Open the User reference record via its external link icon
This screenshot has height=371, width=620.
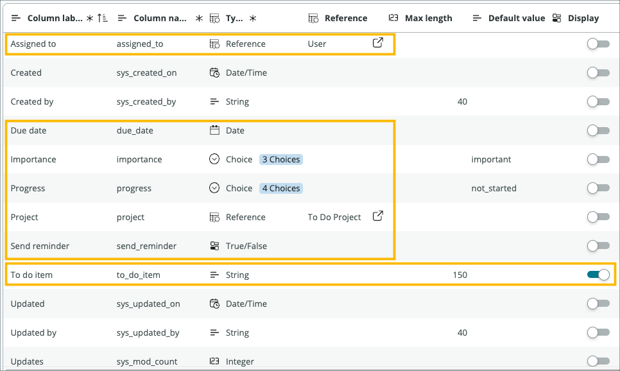(377, 44)
